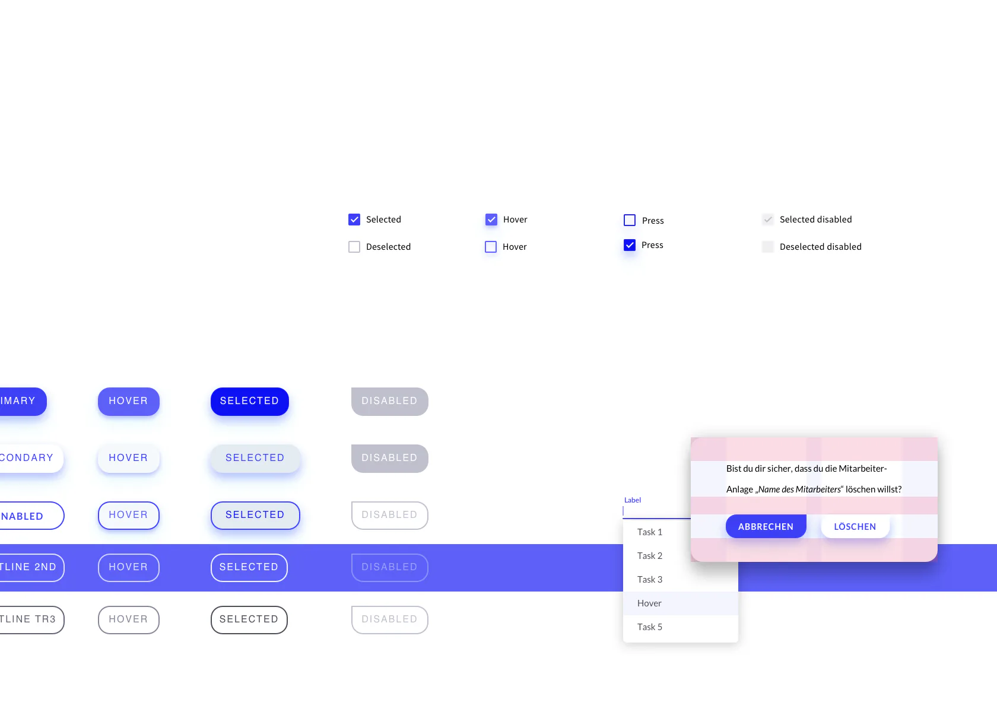The image size is (997, 712).
Task: Click the light secondary HOVER button
Action: tap(129, 459)
